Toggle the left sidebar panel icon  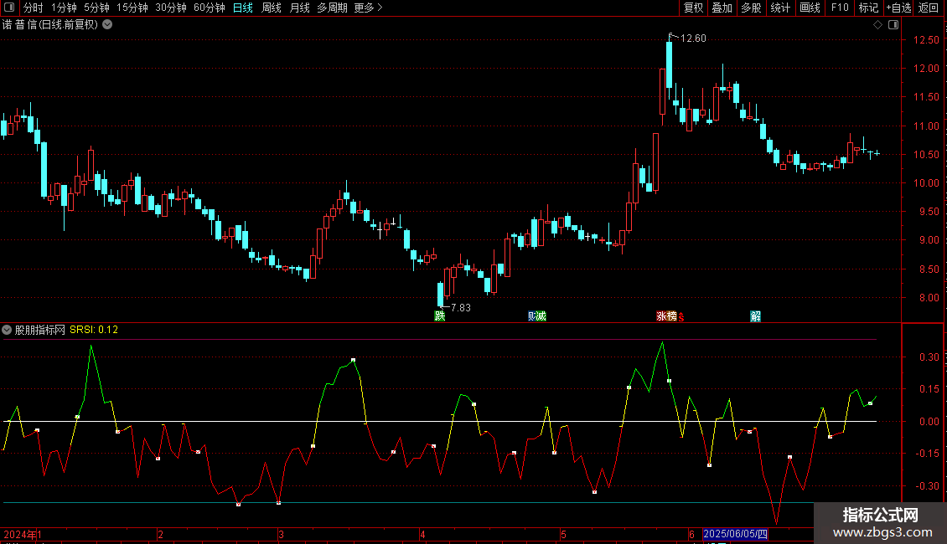(9, 8)
